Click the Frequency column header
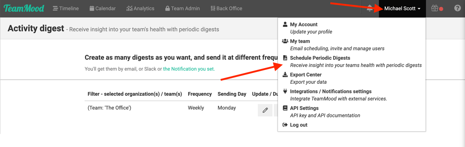The width and height of the screenshot is (465, 147). tap(200, 94)
